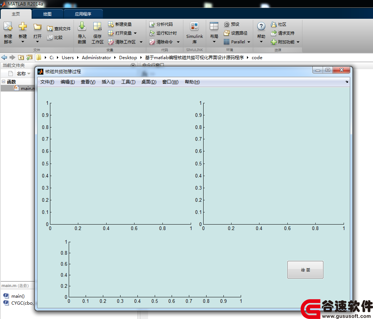Click the Open (打开) folder icon
This screenshot has width=373, height=319.
pyautogui.click(x=37, y=26)
